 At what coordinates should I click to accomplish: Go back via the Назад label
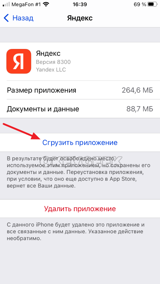[23, 18]
